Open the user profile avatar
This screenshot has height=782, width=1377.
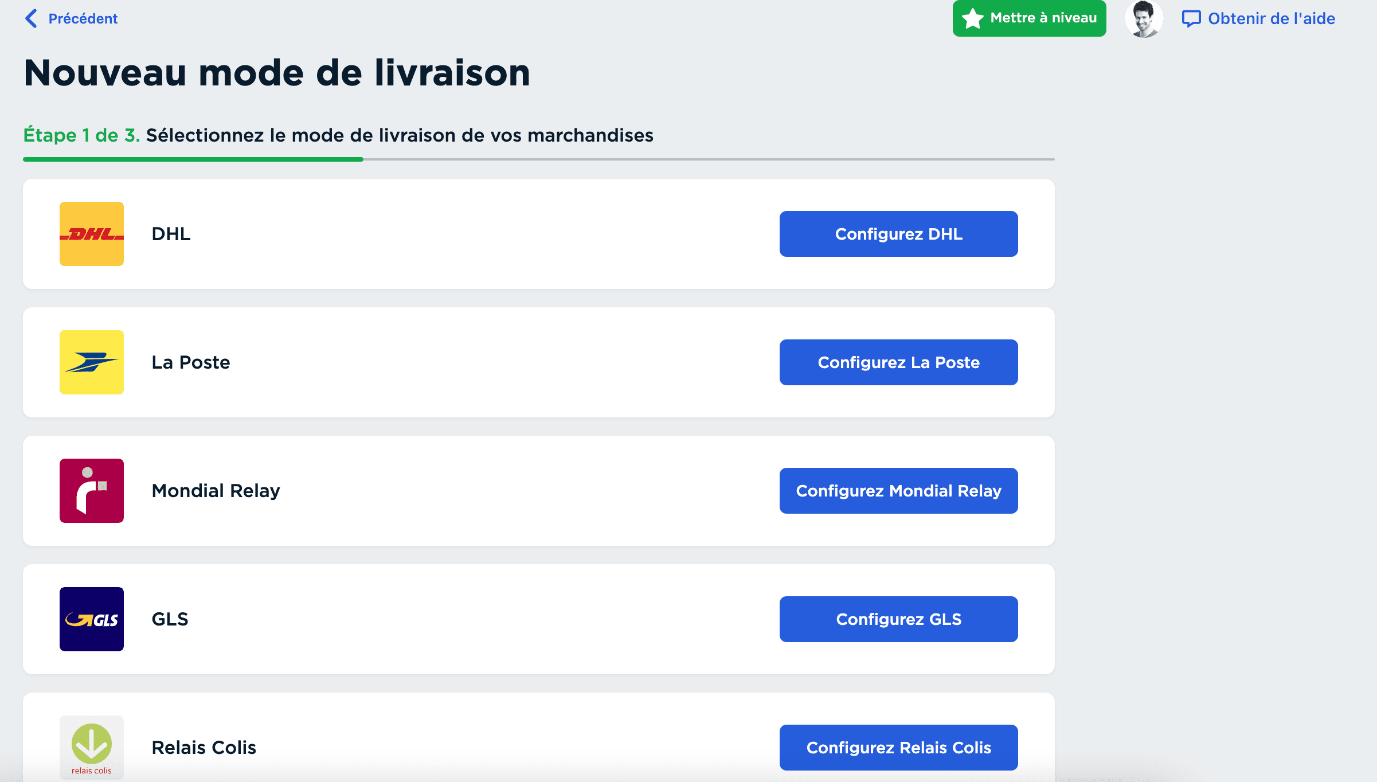point(1144,18)
